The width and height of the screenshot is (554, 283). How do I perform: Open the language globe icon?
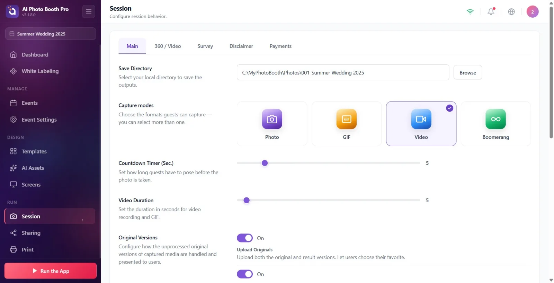pyautogui.click(x=511, y=12)
